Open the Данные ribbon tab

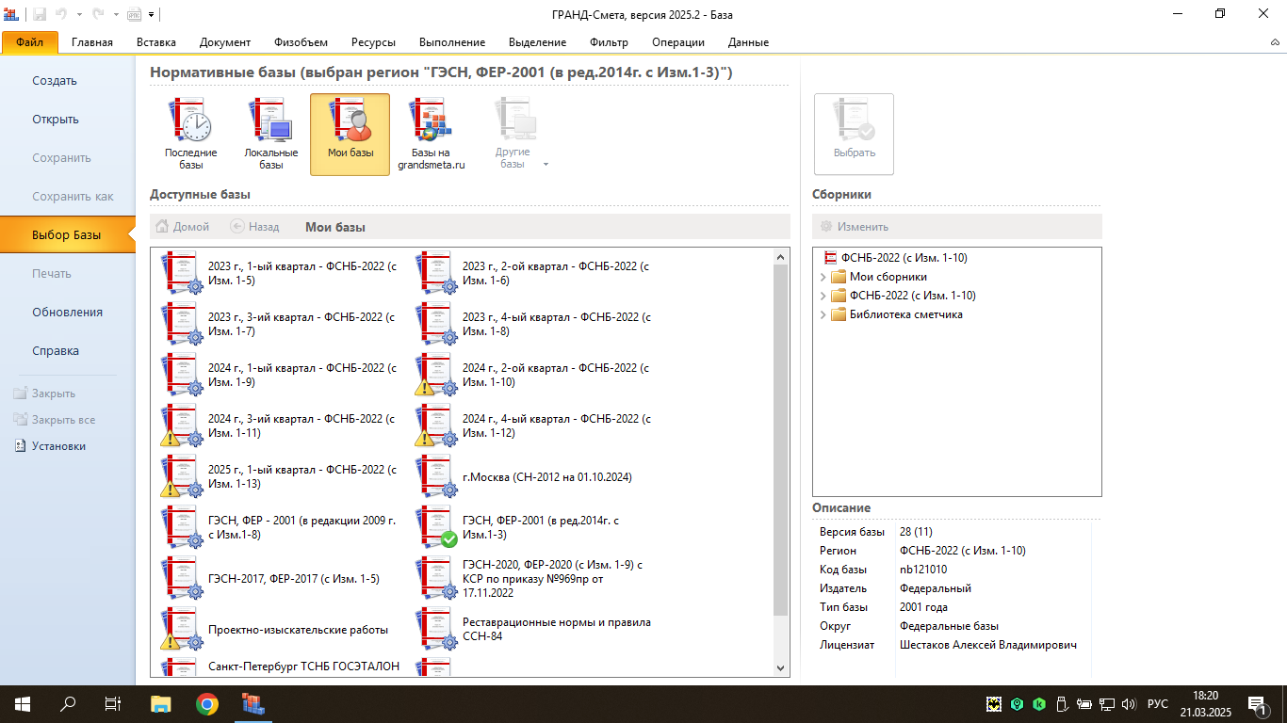tap(748, 42)
